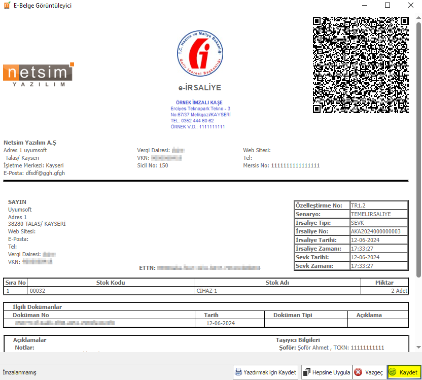Click the Mersis No value line
The image size is (422, 380).
tap(281, 165)
